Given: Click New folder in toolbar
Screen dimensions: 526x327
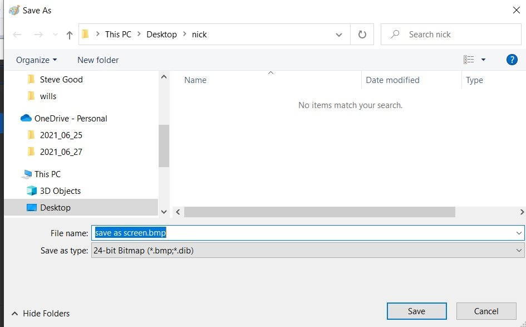Looking at the screenshot, I should pos(98,60).
